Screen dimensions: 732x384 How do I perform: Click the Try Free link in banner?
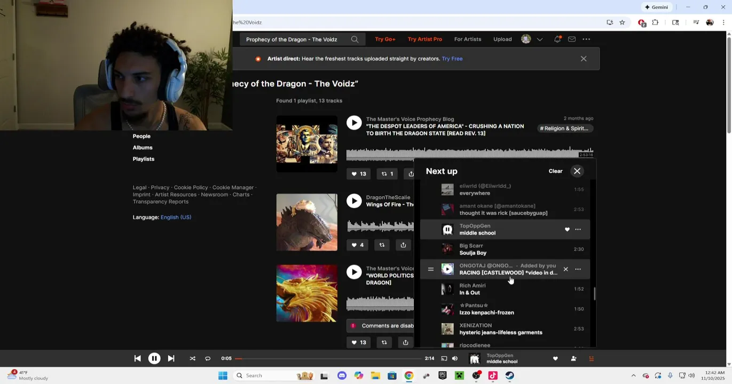point(452,59)
